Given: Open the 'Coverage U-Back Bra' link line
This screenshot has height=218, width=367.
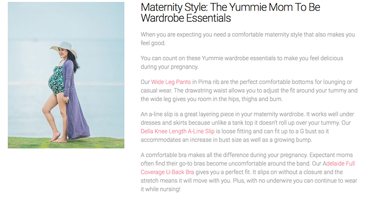Looking at the screenshot, I should pyautogui.click(x=167, y=172).
